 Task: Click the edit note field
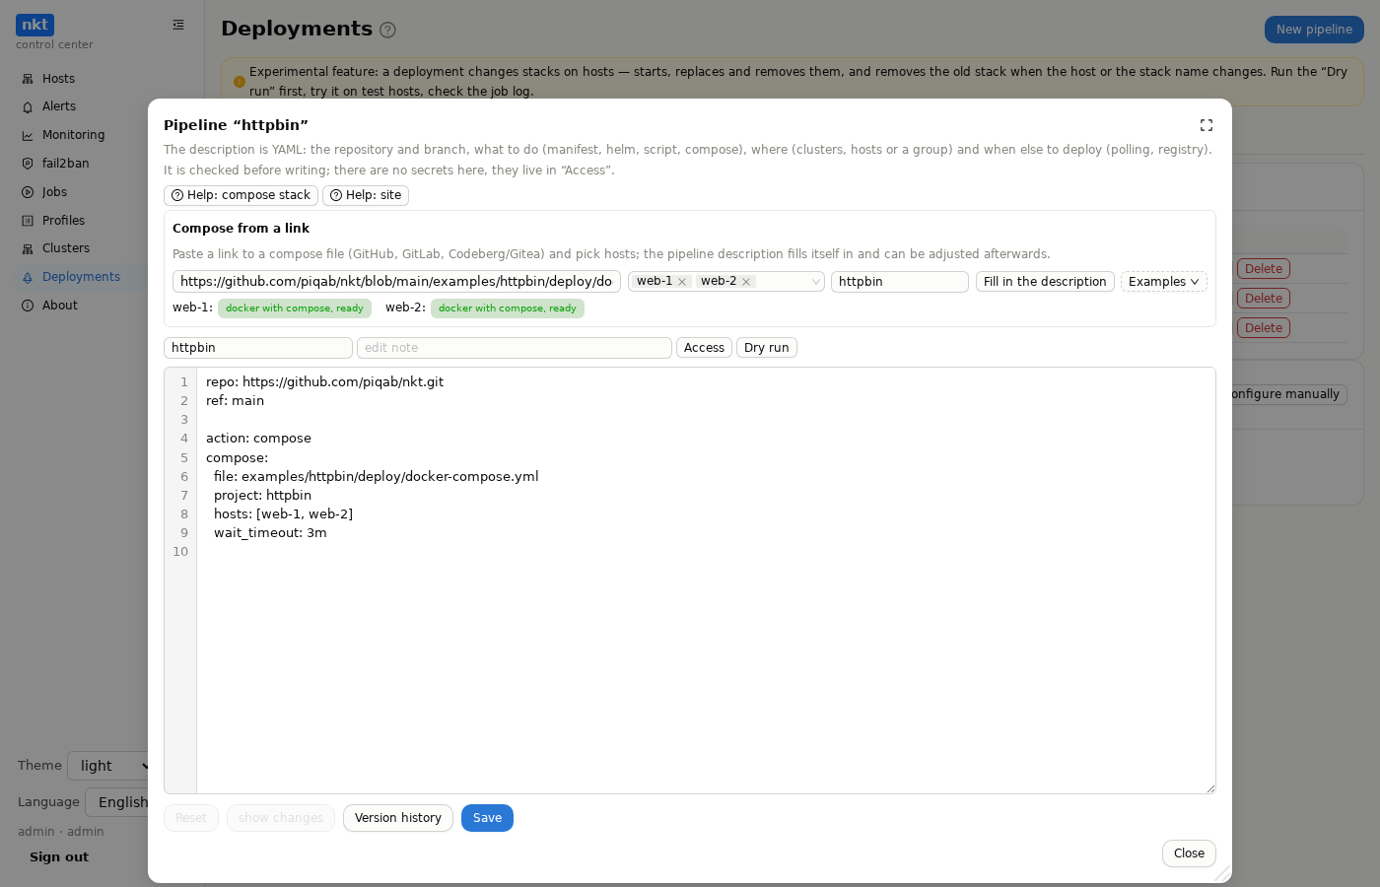(x=515, y=348)
